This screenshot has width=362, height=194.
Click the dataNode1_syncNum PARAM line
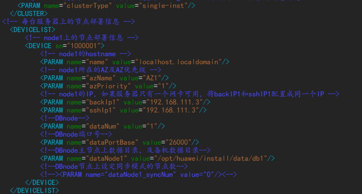(x=139, y=175)
